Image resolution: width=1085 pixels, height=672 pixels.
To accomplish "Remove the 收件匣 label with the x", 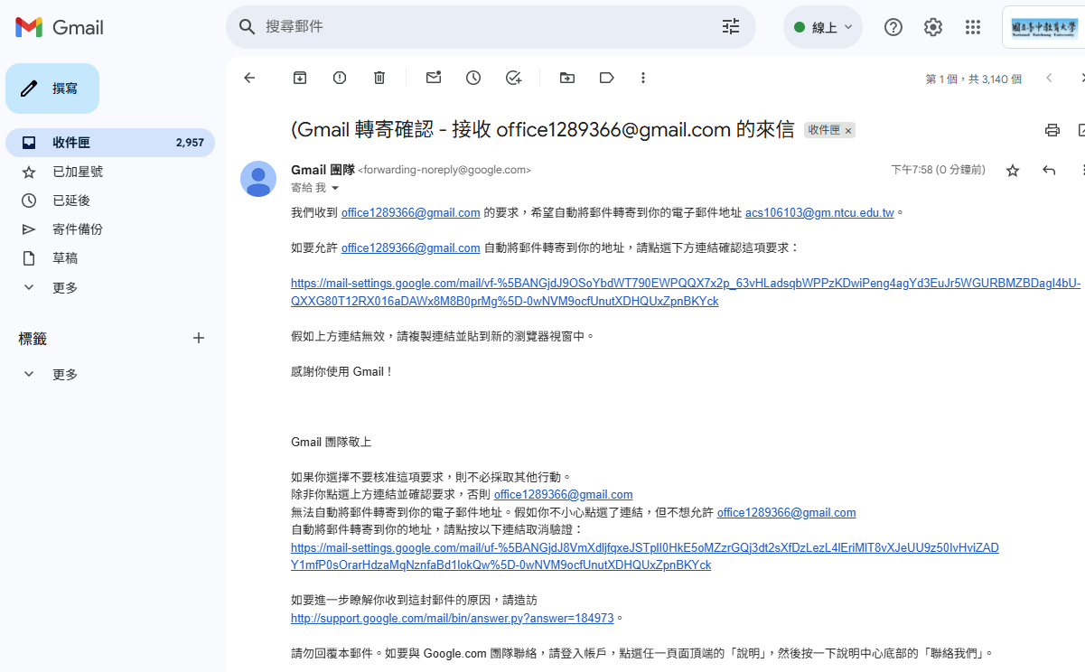I will 848,130.
